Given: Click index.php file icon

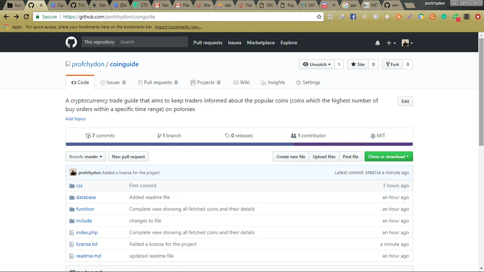Looking at the screenshot, I should (x=72, y=233).
